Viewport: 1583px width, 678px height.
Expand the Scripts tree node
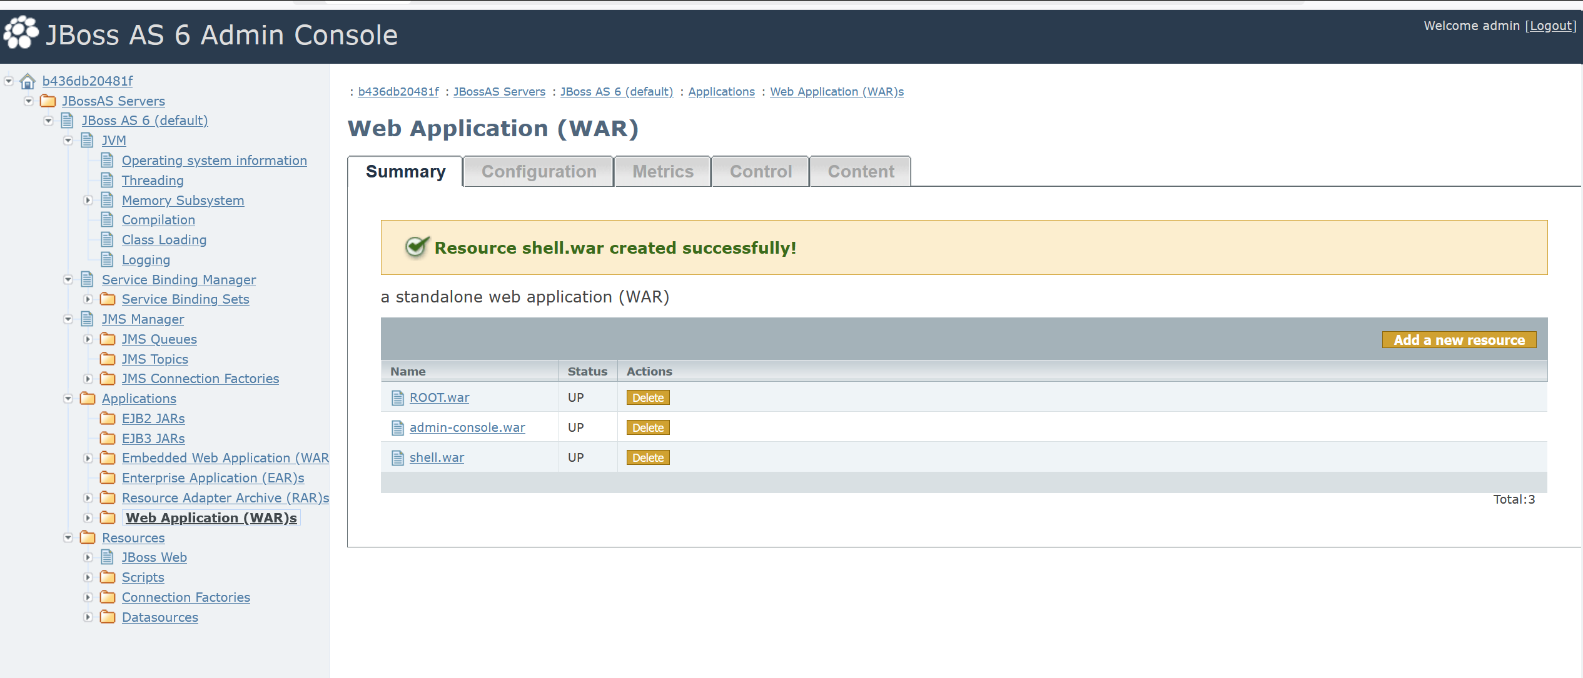click(x=88, y=577)
